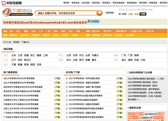Open 2018年考研政治试题/真题及答案解析

point(86,96)
